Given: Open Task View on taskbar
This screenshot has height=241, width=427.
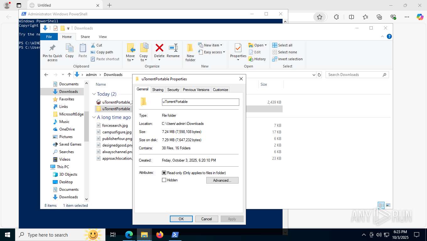Looking at the screenshot, I should tap(113, 235).
